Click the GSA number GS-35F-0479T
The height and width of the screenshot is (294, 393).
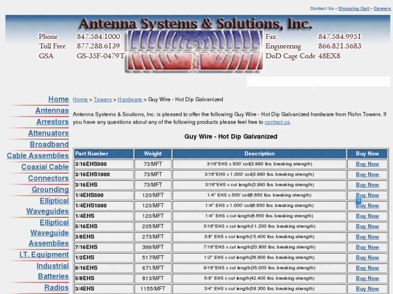101,56
